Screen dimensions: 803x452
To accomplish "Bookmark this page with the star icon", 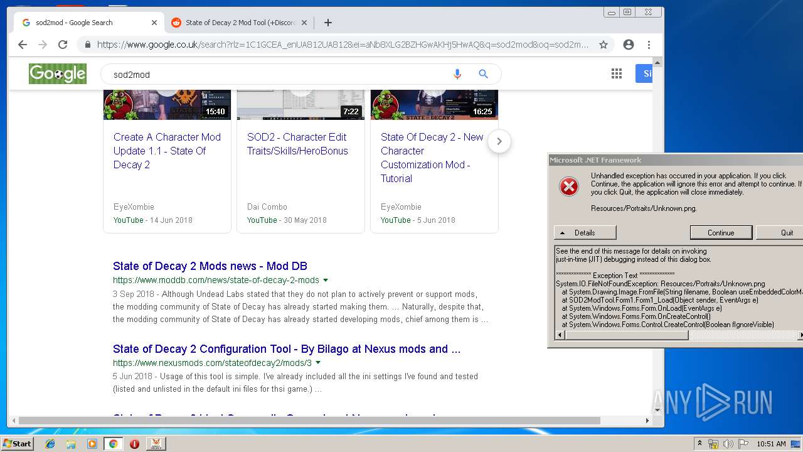I will click(604, 45).
